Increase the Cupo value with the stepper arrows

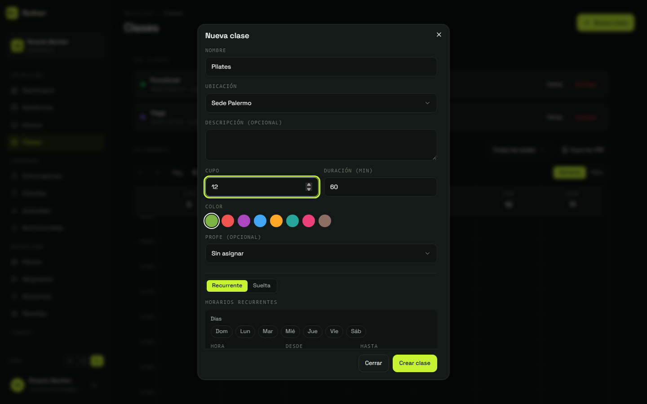(x=309, y=184)
